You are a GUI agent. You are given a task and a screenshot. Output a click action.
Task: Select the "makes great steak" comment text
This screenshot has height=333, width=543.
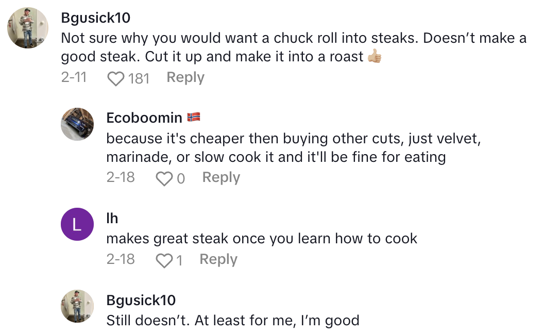point(262,239)
